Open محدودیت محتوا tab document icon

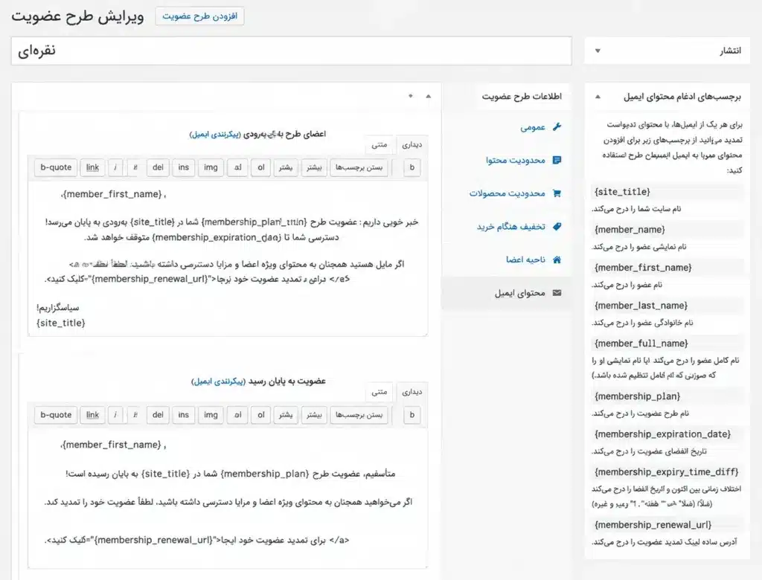557,160
